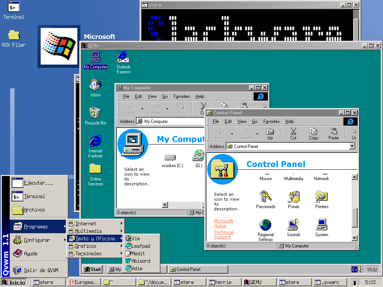
Task: Click the Inicio start button
Action: click(x=14, y=283)
